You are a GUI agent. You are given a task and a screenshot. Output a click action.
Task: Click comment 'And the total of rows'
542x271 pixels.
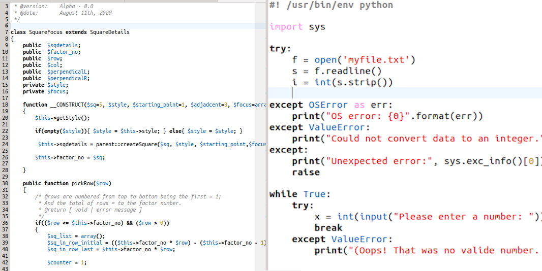[x=110, y=203]
